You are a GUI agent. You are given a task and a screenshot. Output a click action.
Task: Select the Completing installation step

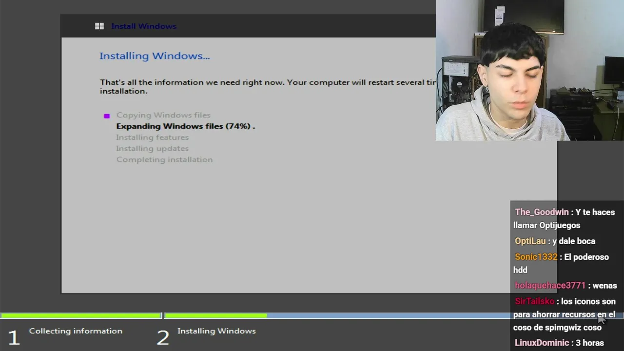point(164,160)
